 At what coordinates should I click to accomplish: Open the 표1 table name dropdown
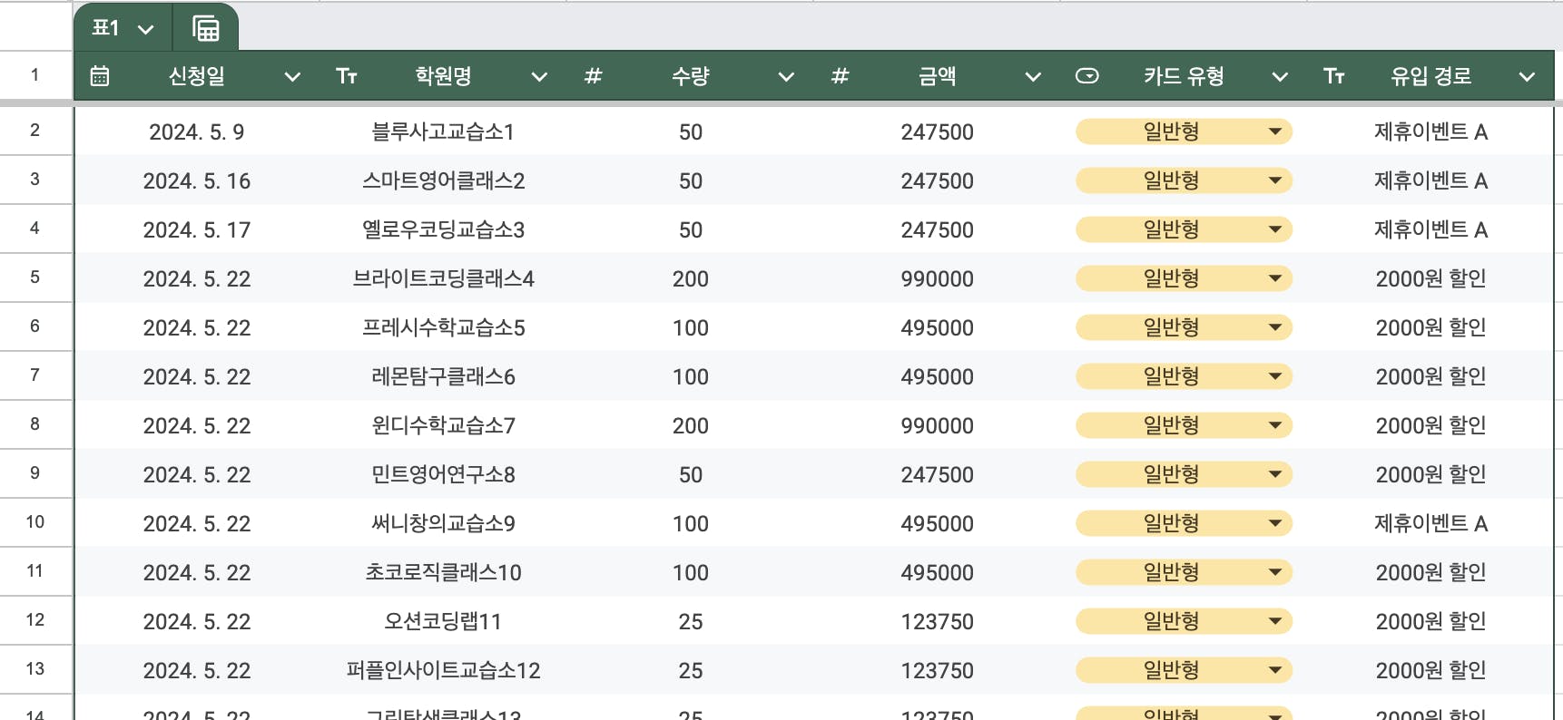point(145,29)
